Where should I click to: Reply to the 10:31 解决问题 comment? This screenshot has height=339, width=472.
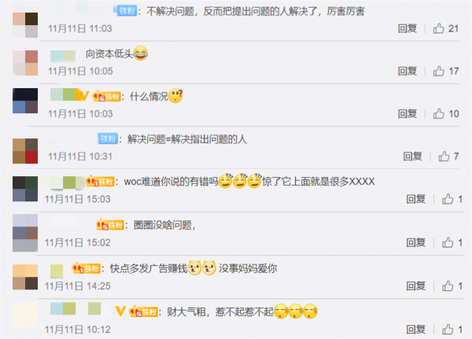[x=413, y=157]
